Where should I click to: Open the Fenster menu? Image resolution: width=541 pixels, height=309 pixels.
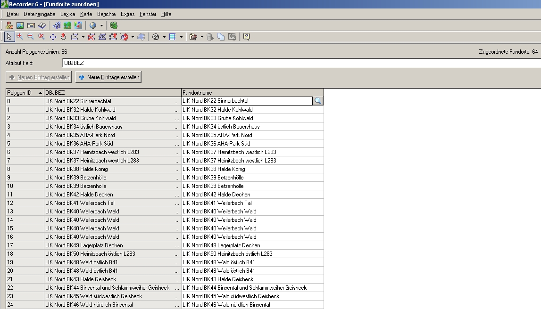(148, 14)
